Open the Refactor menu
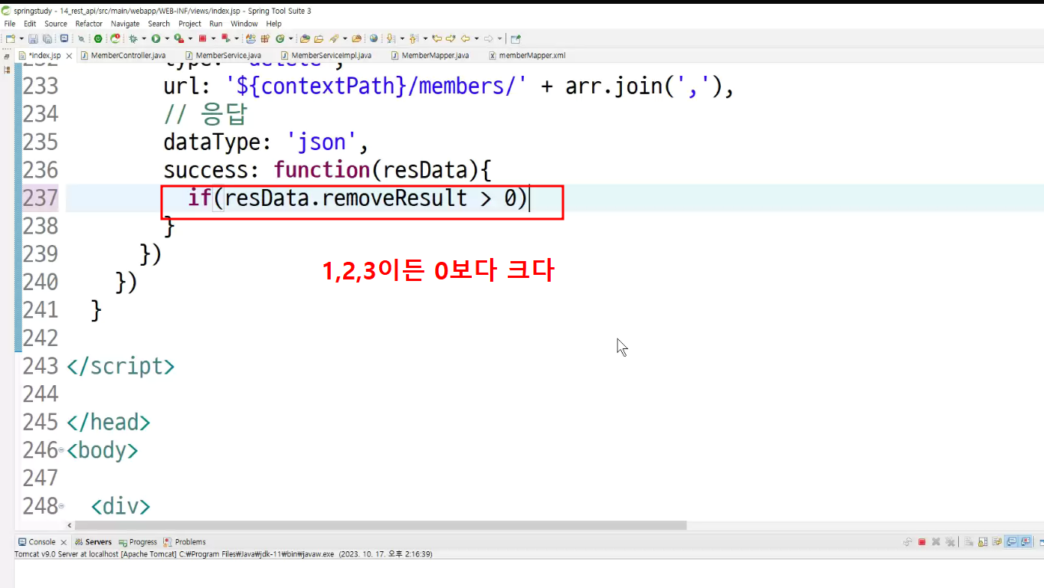This screenshot has height=588, width=1044. (x=89, y=24)
